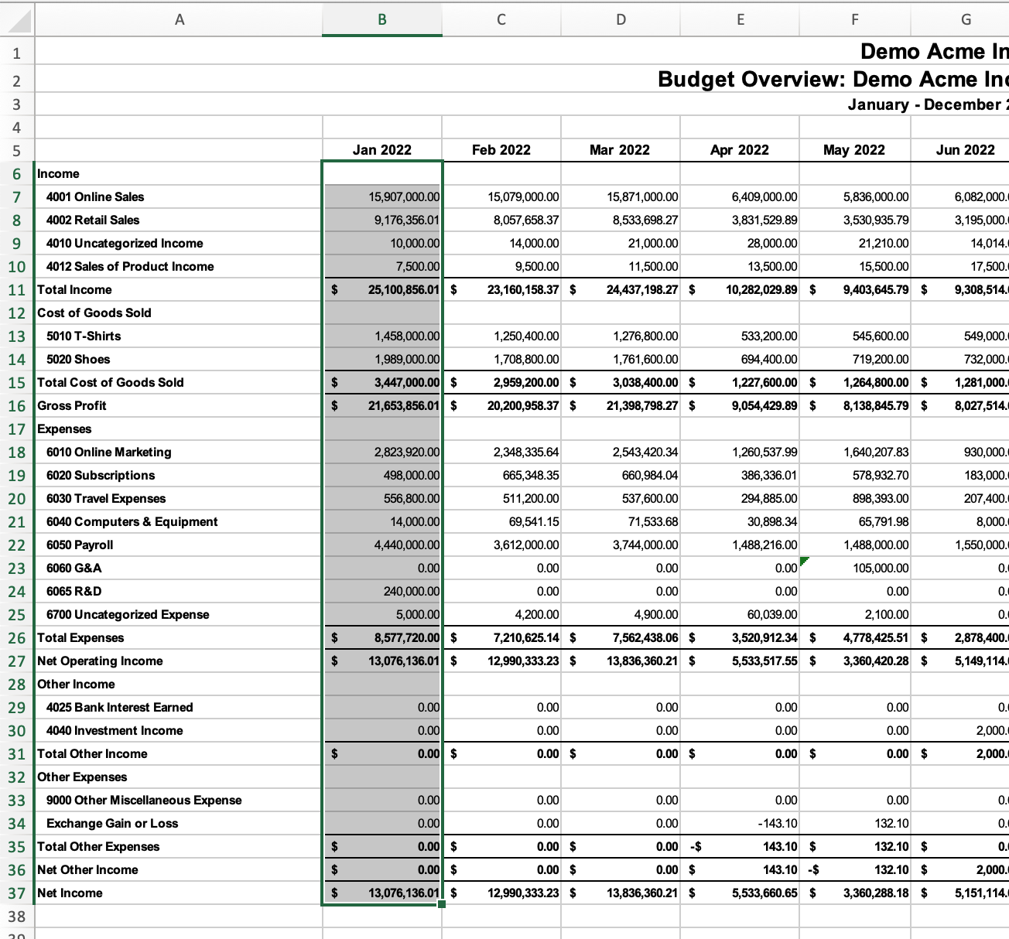The height and width of the screenshot is (939, 1009).
Task: Select column B header
Action: coord(382,19)
